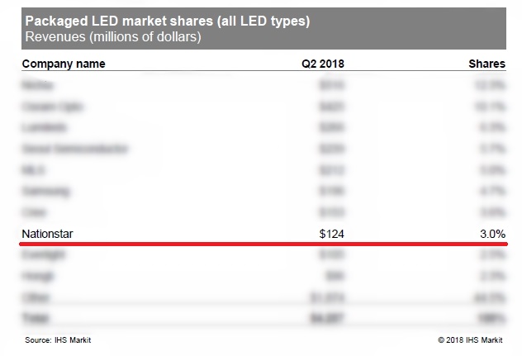Select the "Company name" column header

(64, 64)
